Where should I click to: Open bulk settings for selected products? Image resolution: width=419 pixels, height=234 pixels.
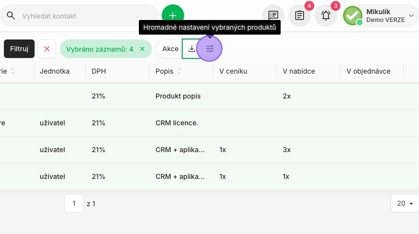coord(209,49)
